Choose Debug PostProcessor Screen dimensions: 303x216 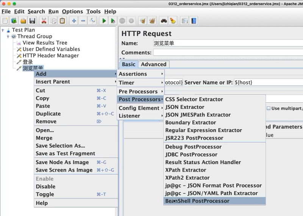click(x=214, y=147)
